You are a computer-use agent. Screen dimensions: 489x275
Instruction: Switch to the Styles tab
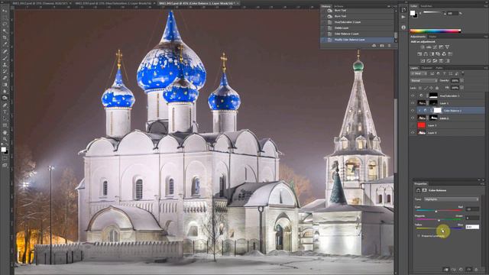point(433,37)
